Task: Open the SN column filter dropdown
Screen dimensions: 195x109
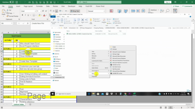Action: pos(19,41)
